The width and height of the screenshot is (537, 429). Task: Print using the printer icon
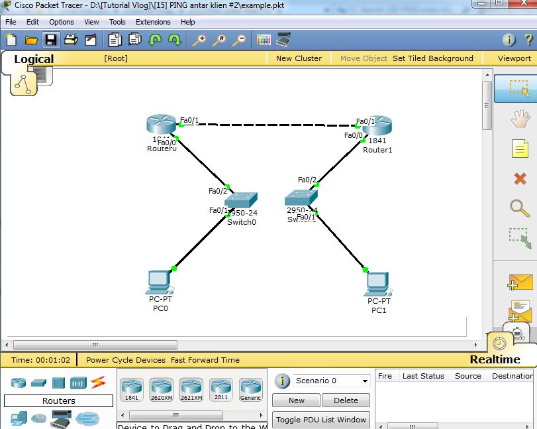[71, 40]
